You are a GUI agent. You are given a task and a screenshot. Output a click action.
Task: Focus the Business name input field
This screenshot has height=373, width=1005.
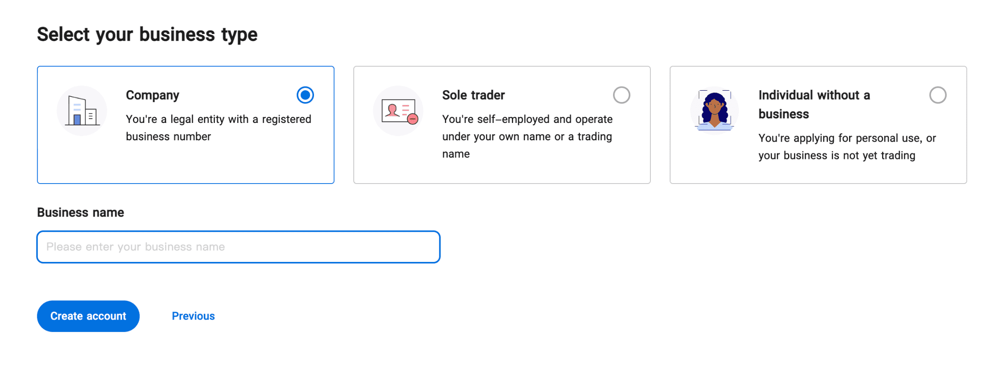[238, 247]
